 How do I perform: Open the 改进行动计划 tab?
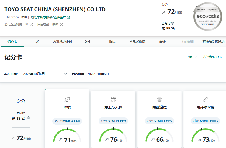click(62, 42)
